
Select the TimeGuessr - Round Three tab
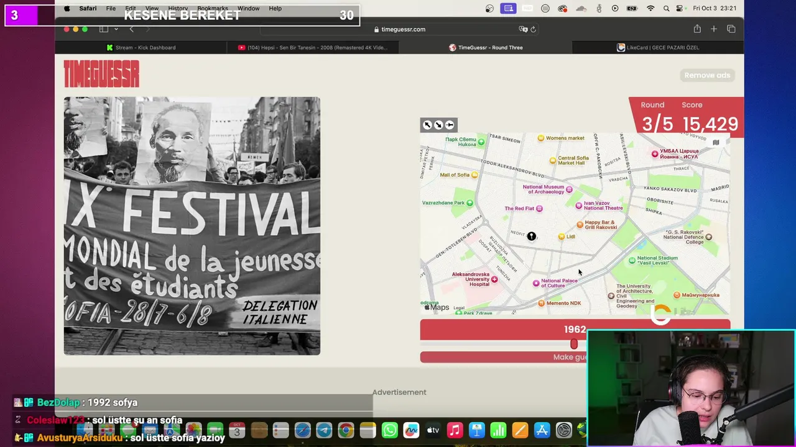point(486,47)
